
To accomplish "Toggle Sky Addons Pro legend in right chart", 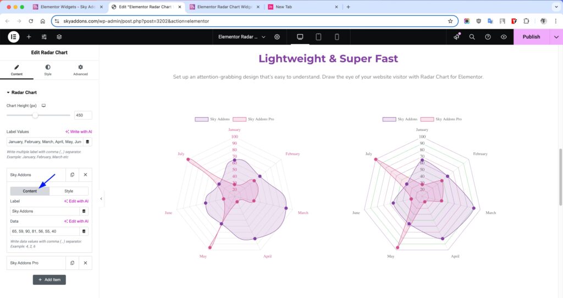I will (x=441, y=119).
